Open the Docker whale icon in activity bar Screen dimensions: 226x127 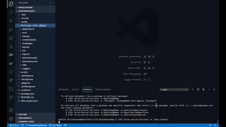[11, 64]
